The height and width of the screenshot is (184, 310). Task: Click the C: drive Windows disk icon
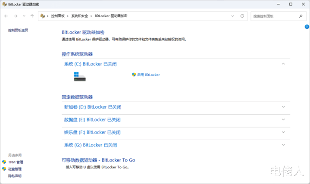pos(80,77)
